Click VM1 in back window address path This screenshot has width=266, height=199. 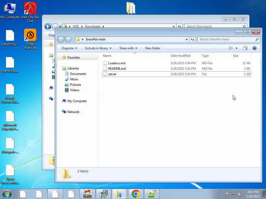pos(76,26)
